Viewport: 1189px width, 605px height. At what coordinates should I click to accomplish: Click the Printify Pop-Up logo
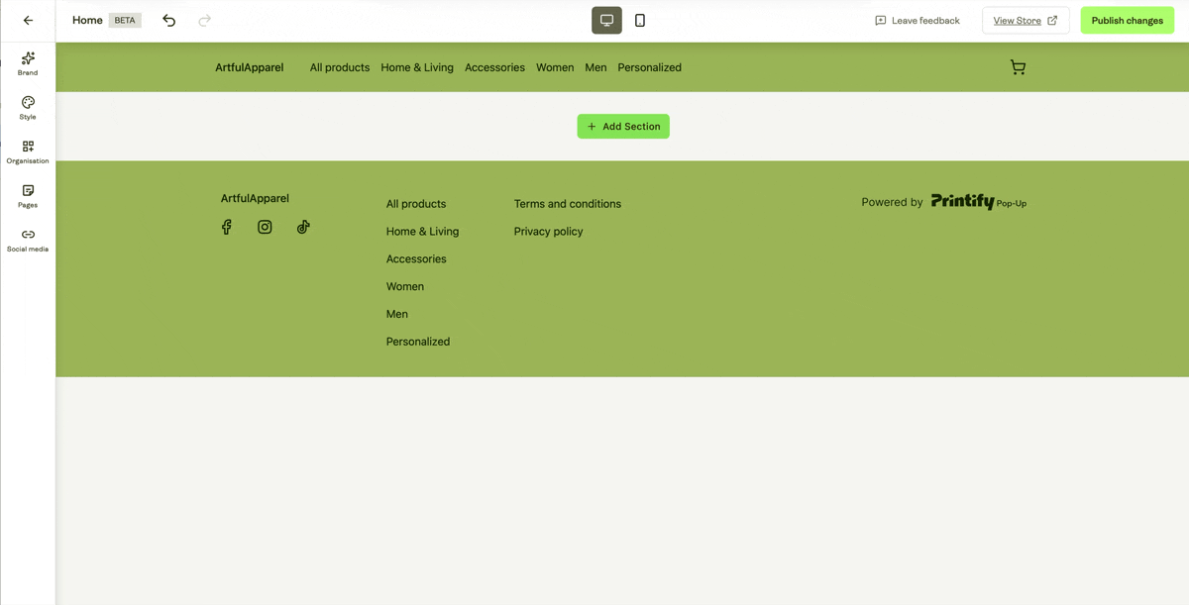979,202
